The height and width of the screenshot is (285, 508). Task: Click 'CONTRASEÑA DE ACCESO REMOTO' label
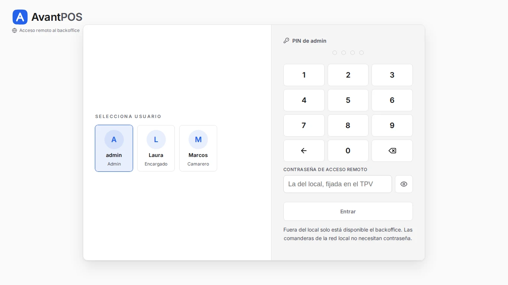325,170
